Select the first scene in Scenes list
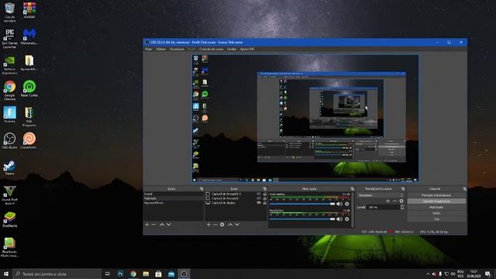This screenshot has width=496, height=279. click(x=174, y=194)
